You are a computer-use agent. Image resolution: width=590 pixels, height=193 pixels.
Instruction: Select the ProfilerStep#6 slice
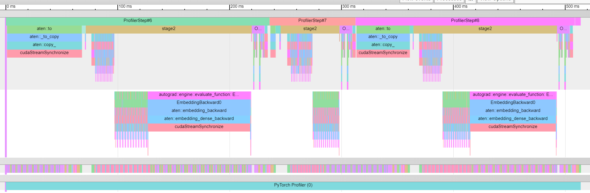pos(138,21)
